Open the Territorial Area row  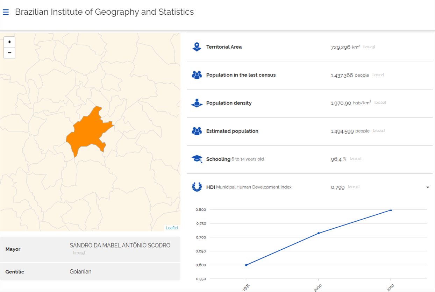click(310, 47)
